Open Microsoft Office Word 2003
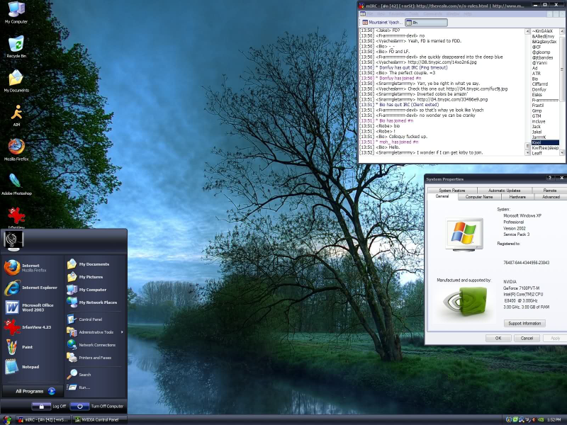Image resolution: width=567 pixels, height=425 pixels. pyautogui.click(x=32, y=307)
